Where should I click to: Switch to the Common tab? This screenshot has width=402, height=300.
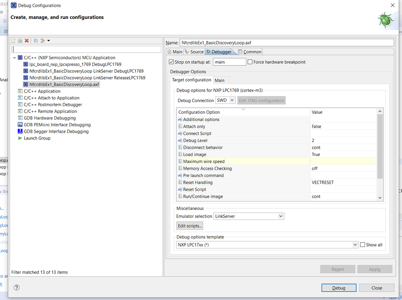tap(249, 51)
